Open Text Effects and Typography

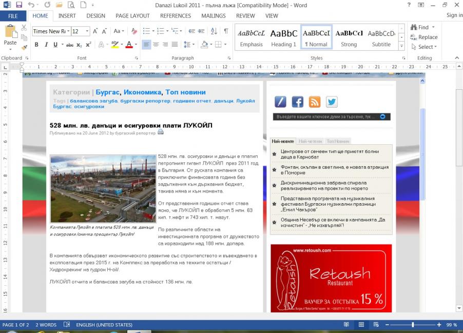[101, 45]
